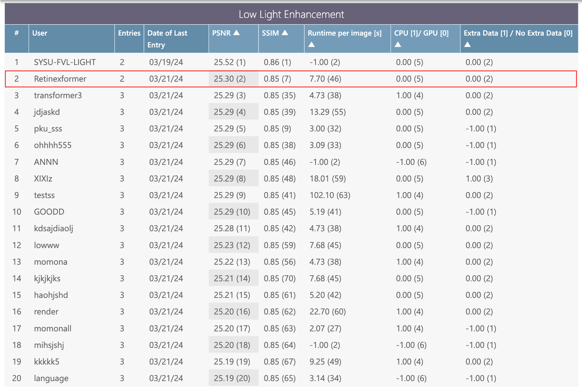
Task: Click the 03/21/24 date in Retinexformer row
Action: click(166, 79)
